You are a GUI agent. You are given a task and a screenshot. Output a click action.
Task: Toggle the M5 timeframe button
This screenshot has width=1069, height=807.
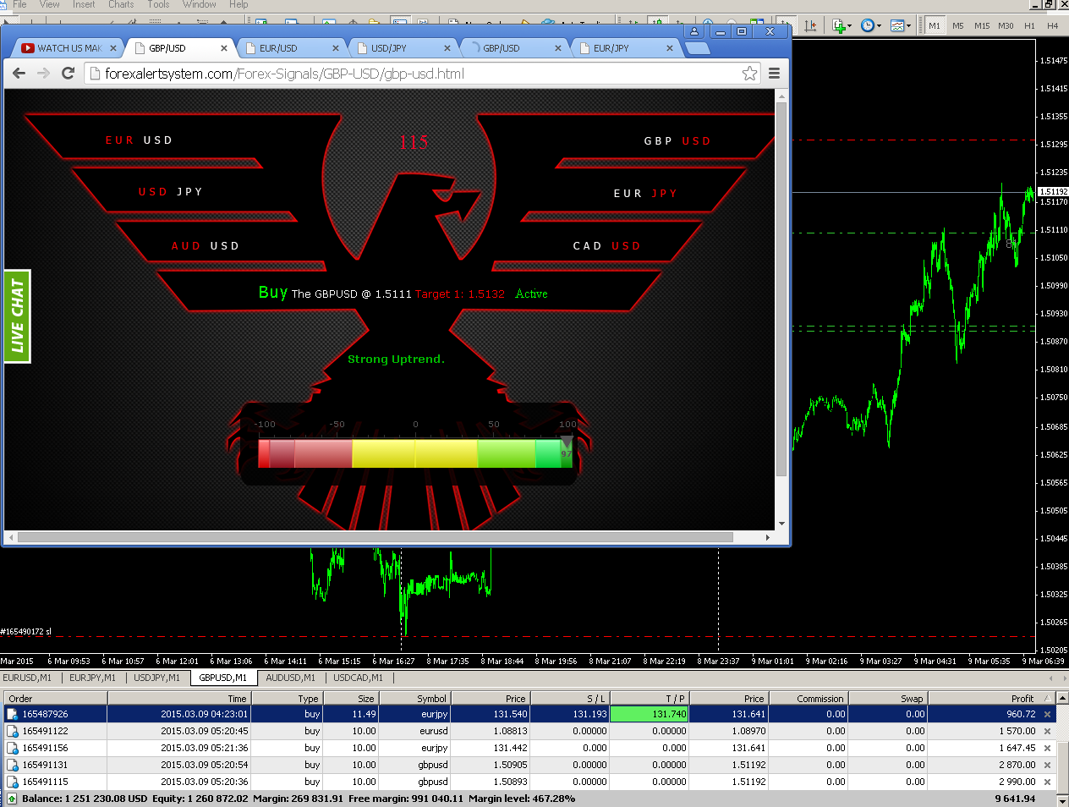(x=957, y=25)
